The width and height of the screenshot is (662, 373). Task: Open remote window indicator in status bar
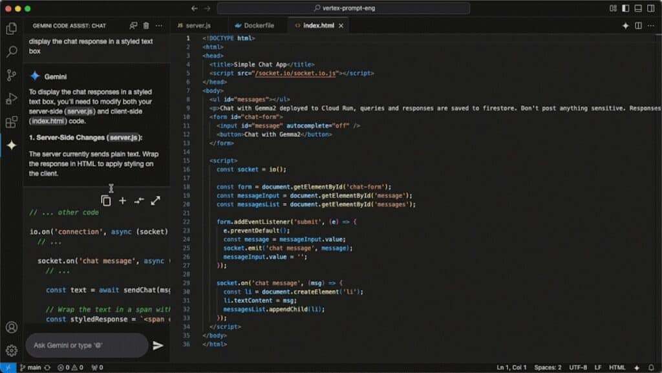tap(8, 368)
